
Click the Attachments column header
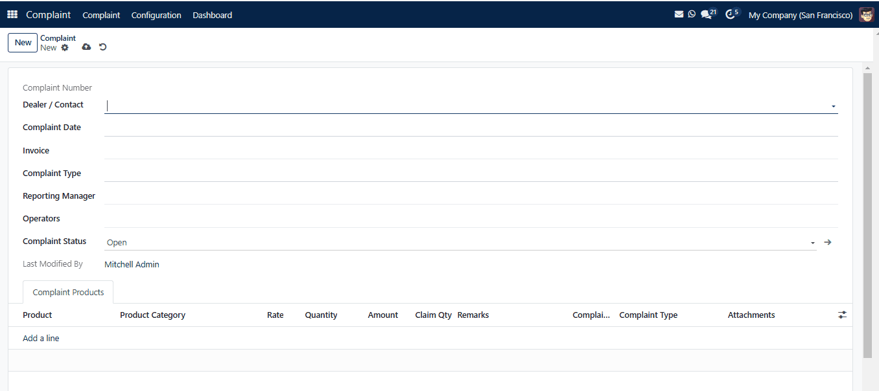[x=751, y=315]
